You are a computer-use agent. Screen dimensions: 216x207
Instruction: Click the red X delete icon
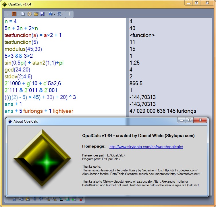(81, 199)
